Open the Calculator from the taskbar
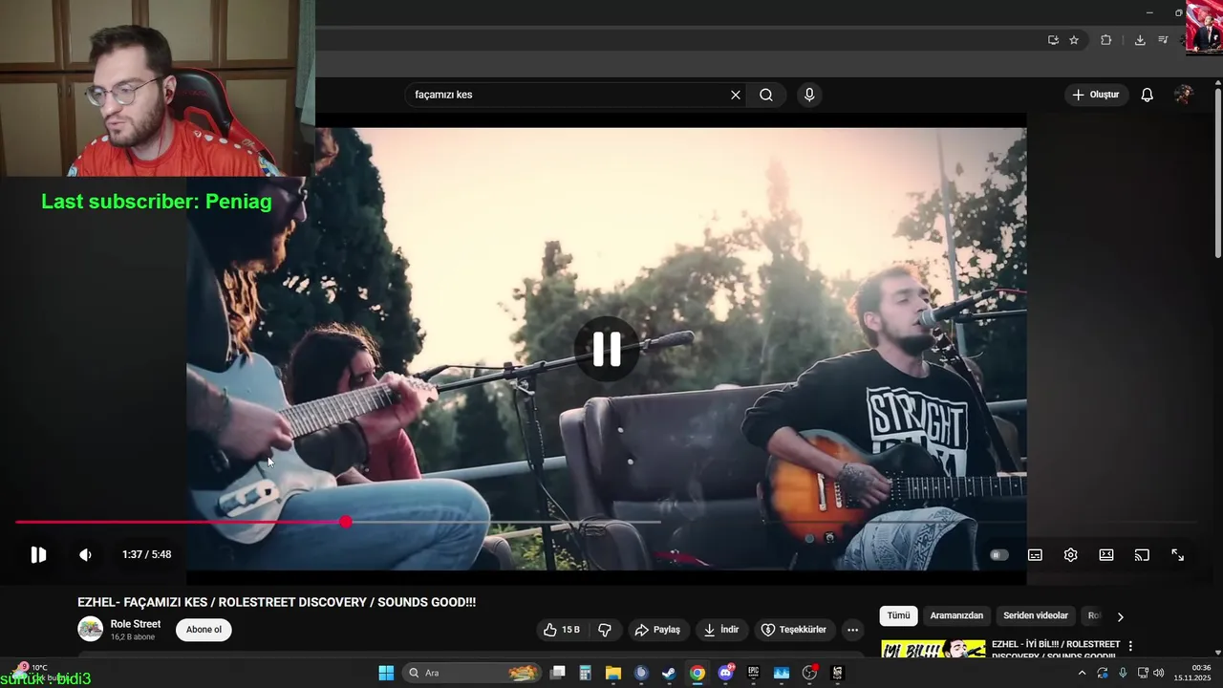 (x=586, y=673)
